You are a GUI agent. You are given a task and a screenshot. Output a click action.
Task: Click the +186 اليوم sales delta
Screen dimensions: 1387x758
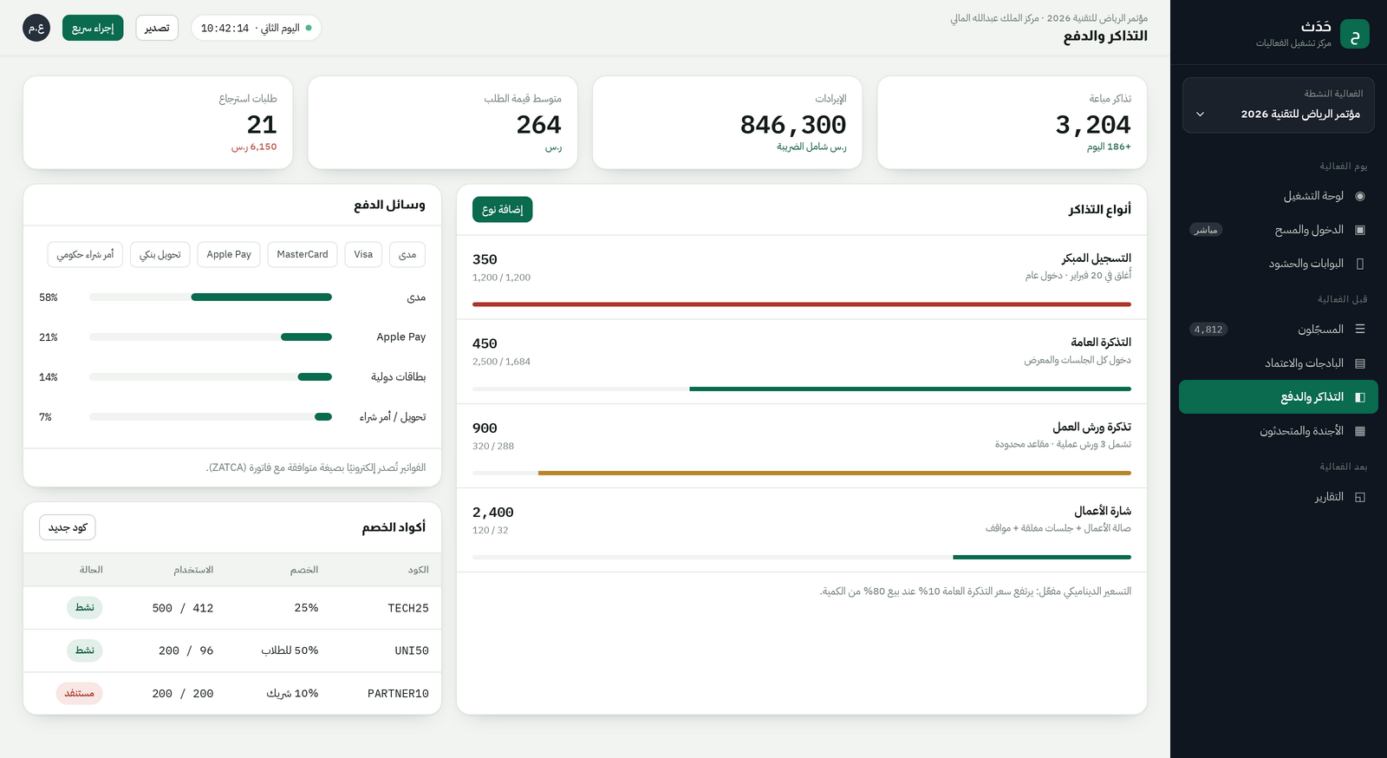[x=1109, y=147]
